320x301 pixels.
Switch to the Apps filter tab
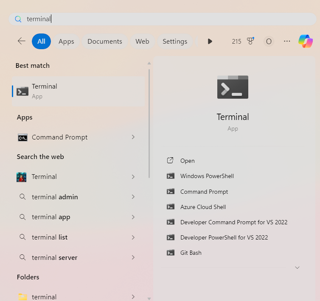coord(66,42)
